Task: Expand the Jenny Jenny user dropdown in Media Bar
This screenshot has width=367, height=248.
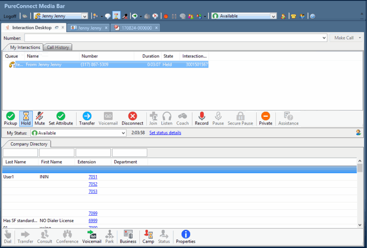Action: 84,16
